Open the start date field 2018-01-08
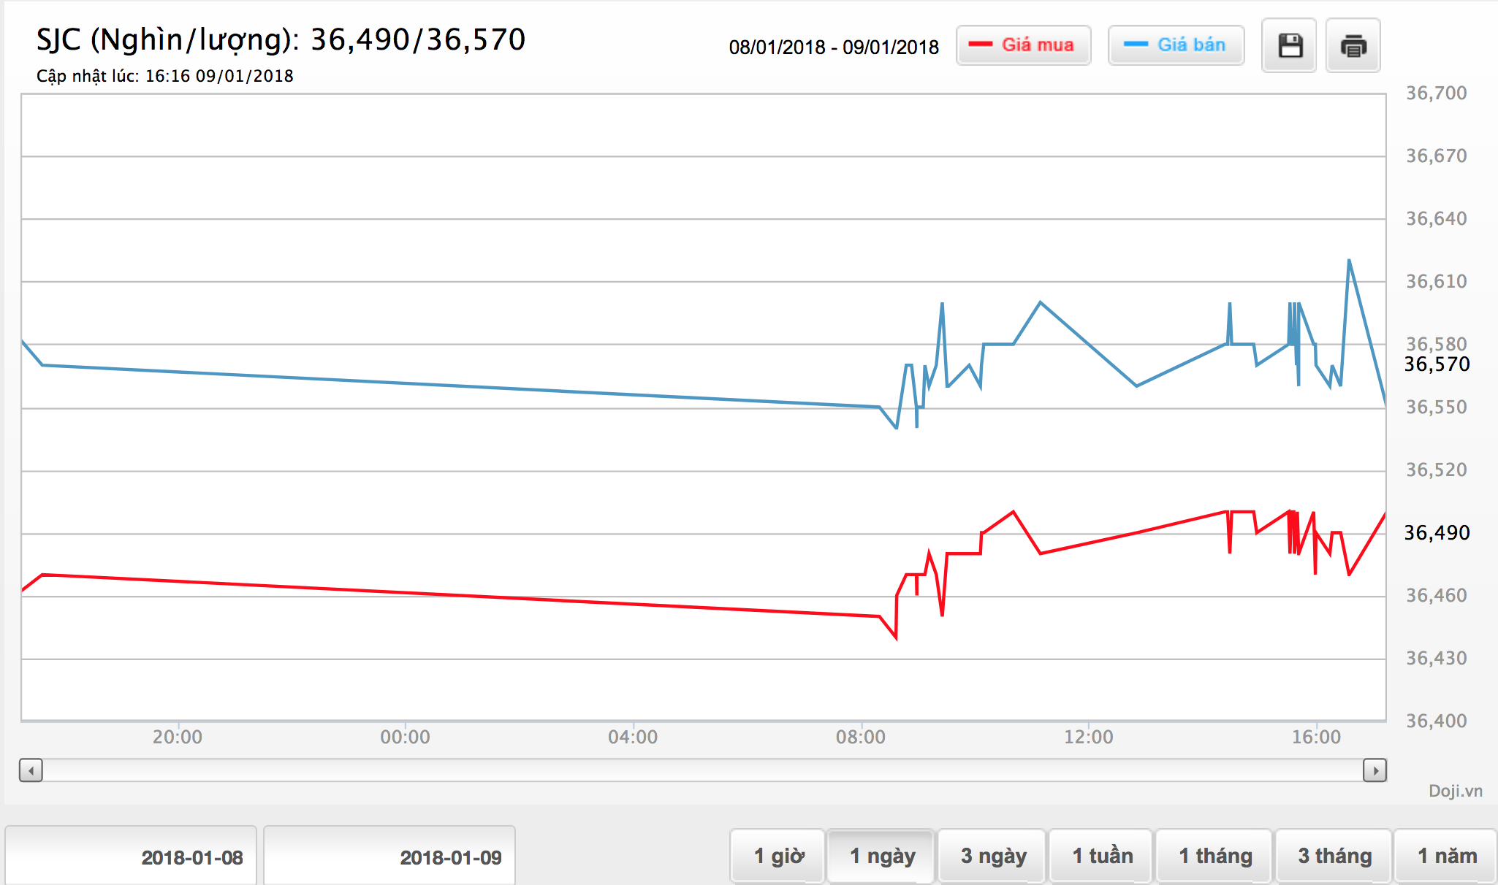 [132, 856]
